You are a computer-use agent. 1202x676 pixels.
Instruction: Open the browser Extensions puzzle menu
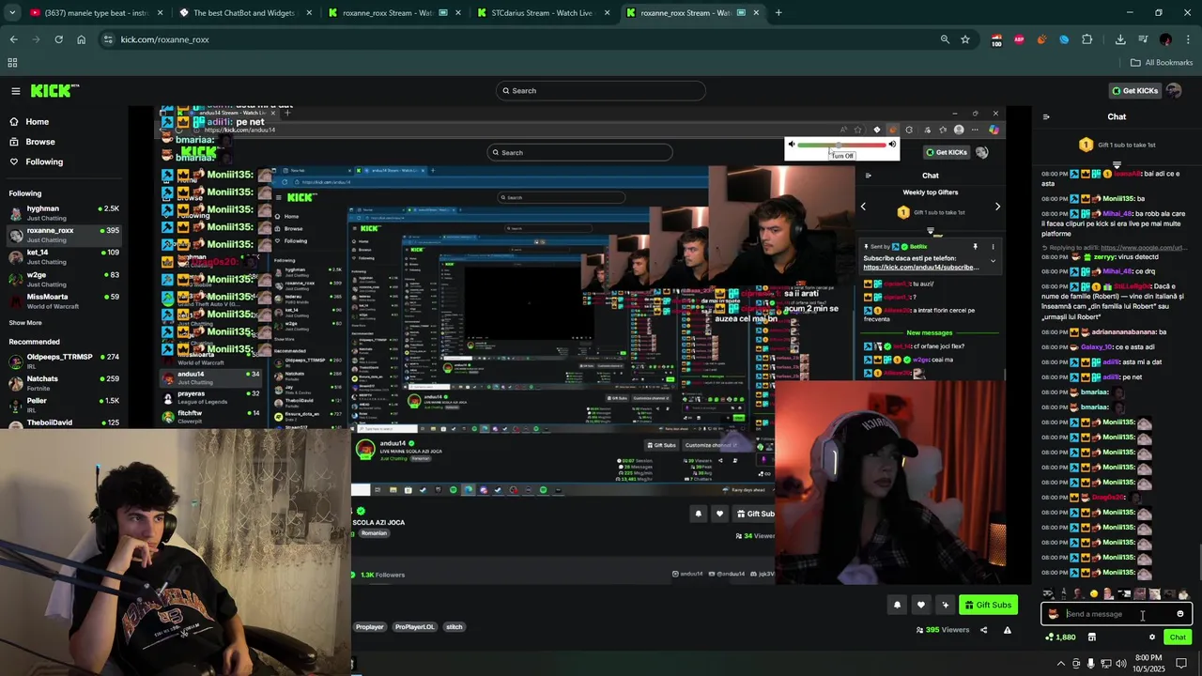click(1087, 39)
